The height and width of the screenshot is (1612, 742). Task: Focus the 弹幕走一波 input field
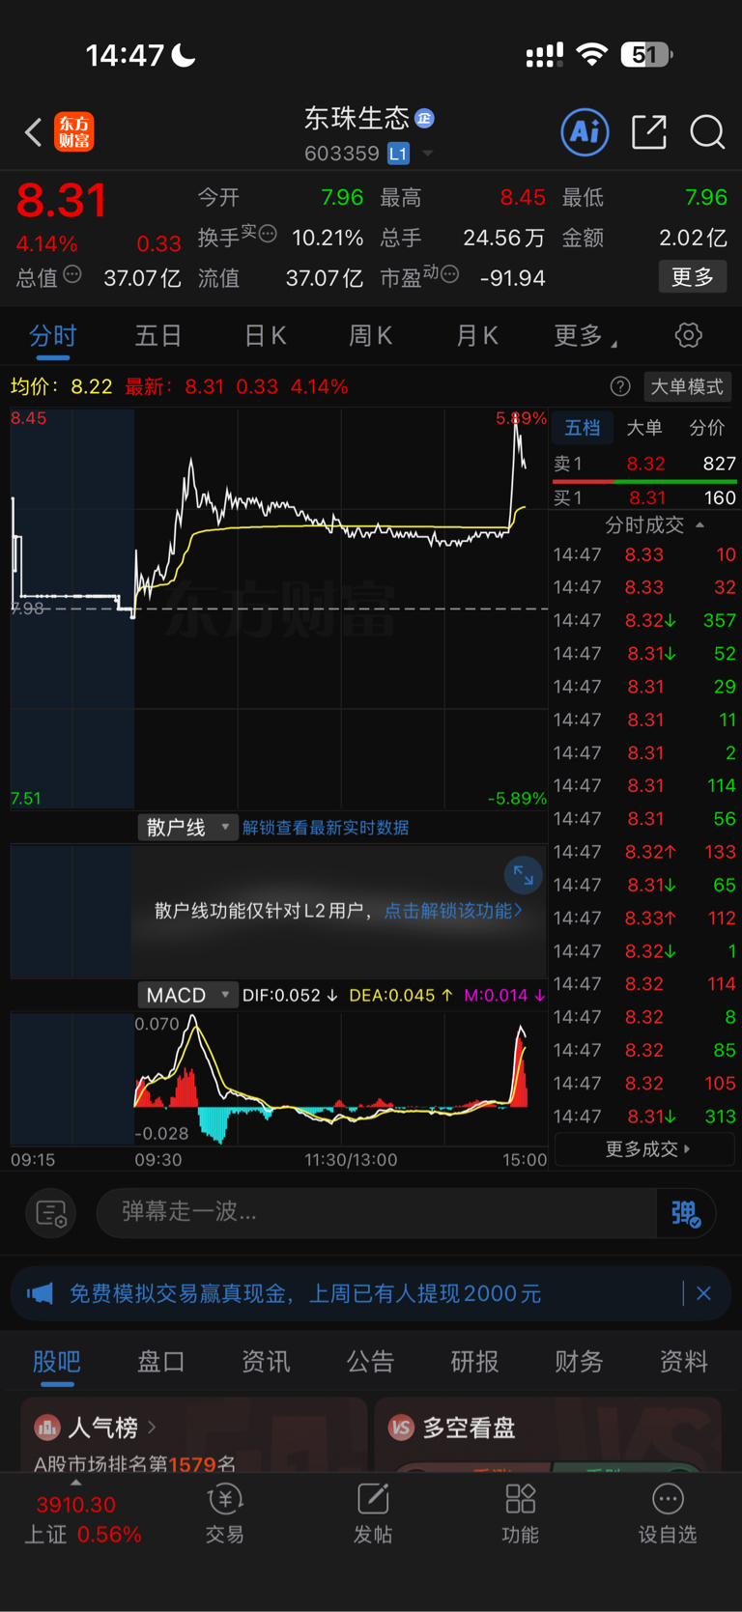[x=377, y=1212]
